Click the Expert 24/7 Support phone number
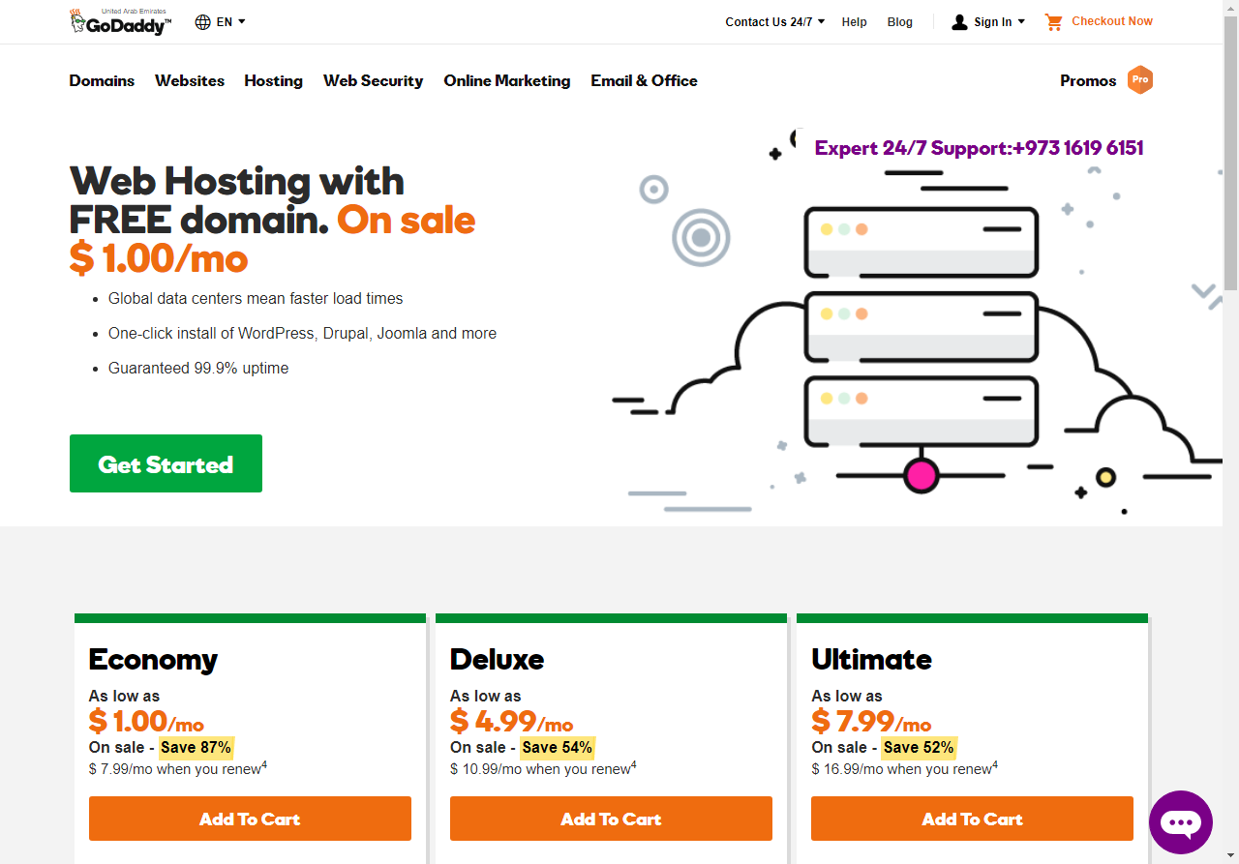 pyautogui.click(x=1078, y=148)
